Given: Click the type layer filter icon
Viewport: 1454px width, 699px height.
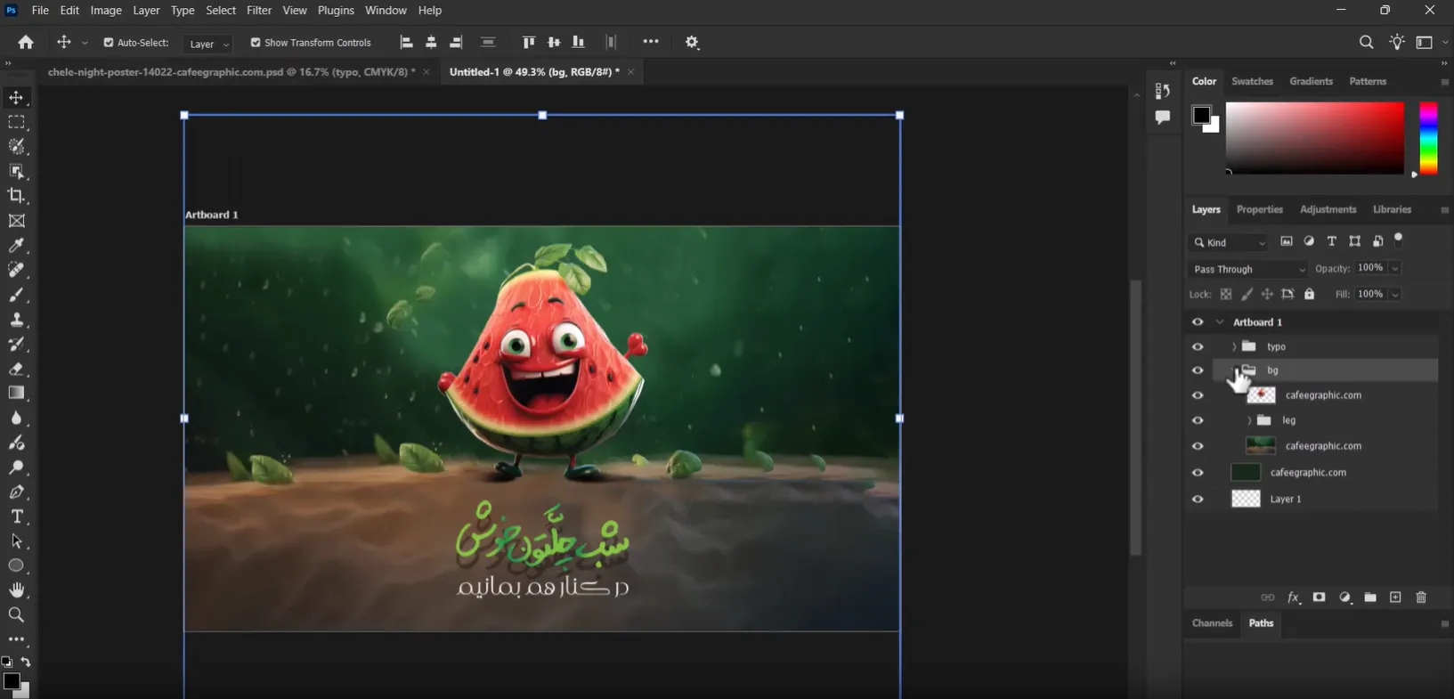Looking at the screenshot, I should (x=1332, y=241).
